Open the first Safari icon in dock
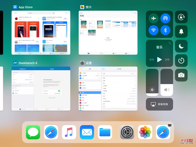The height and width of the screenshot is (147, 196). coord(51,132)
